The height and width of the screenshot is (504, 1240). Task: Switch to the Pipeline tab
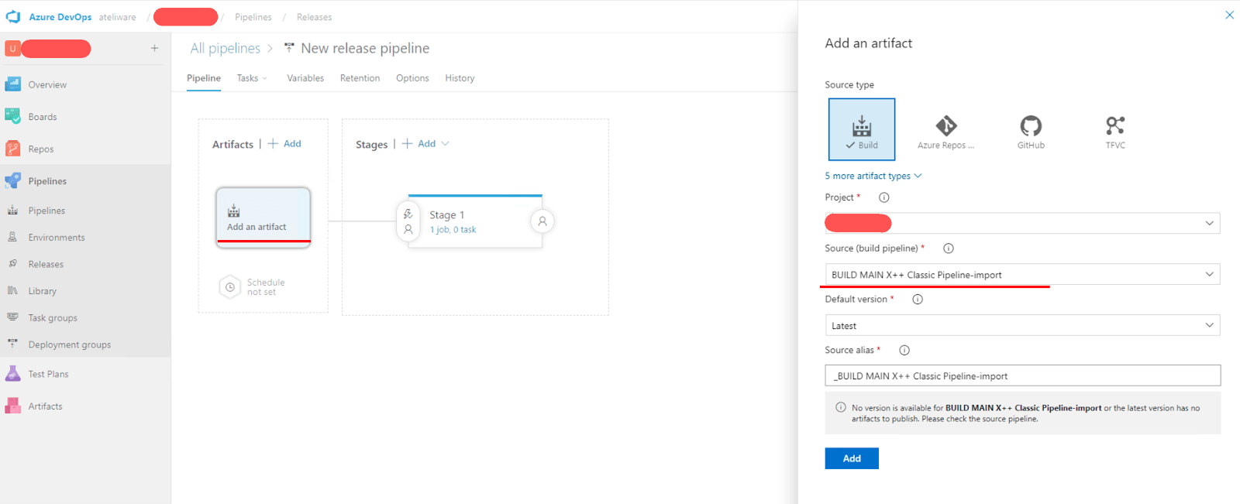pyautogui.click(x=204, y=78)
